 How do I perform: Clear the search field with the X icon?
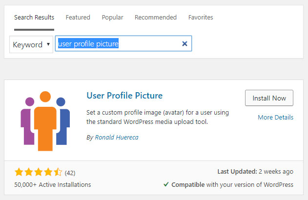[x=185, y=43]
